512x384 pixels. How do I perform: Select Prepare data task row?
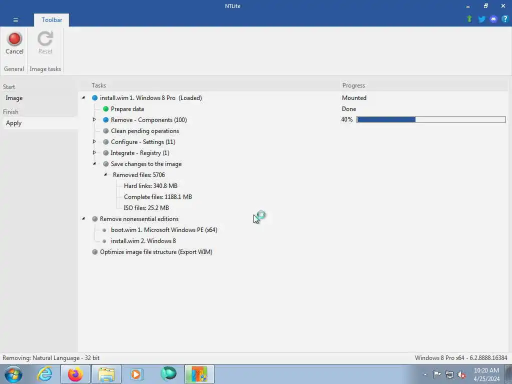pyautogui.click(x=127, y=108)
